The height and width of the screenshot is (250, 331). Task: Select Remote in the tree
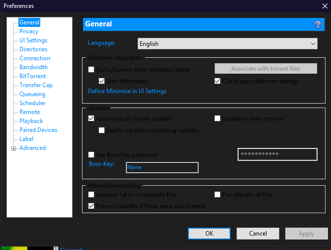(x=30, y=112)
